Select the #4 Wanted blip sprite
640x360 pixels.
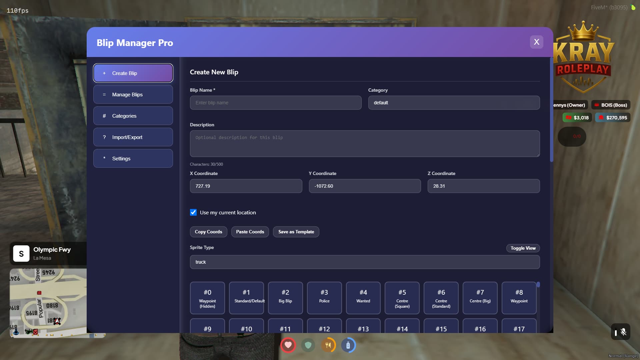[x=363, y=298]
